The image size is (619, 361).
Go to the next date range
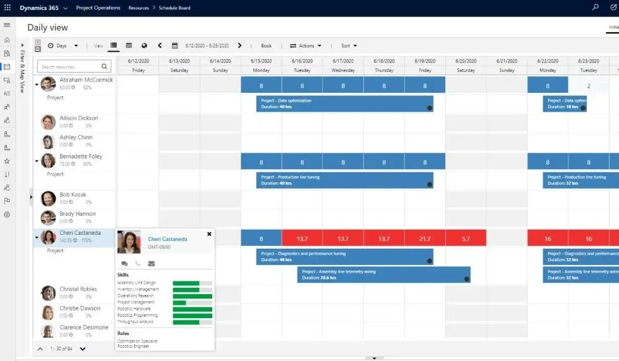239,45
